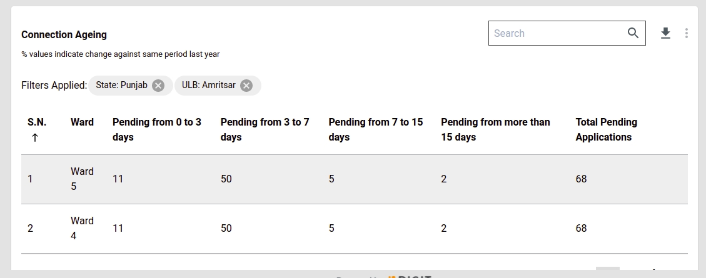Select the State: Punjab filter chip
The width and height of the screenshot is (706, 278).
tap(122, 85)
